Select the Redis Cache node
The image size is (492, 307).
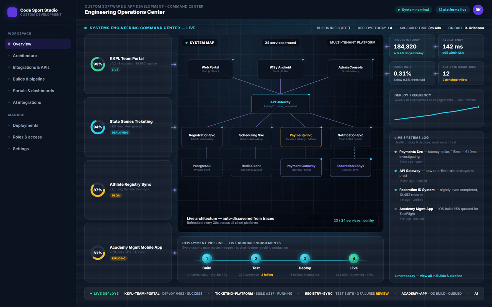click(251, 168)
